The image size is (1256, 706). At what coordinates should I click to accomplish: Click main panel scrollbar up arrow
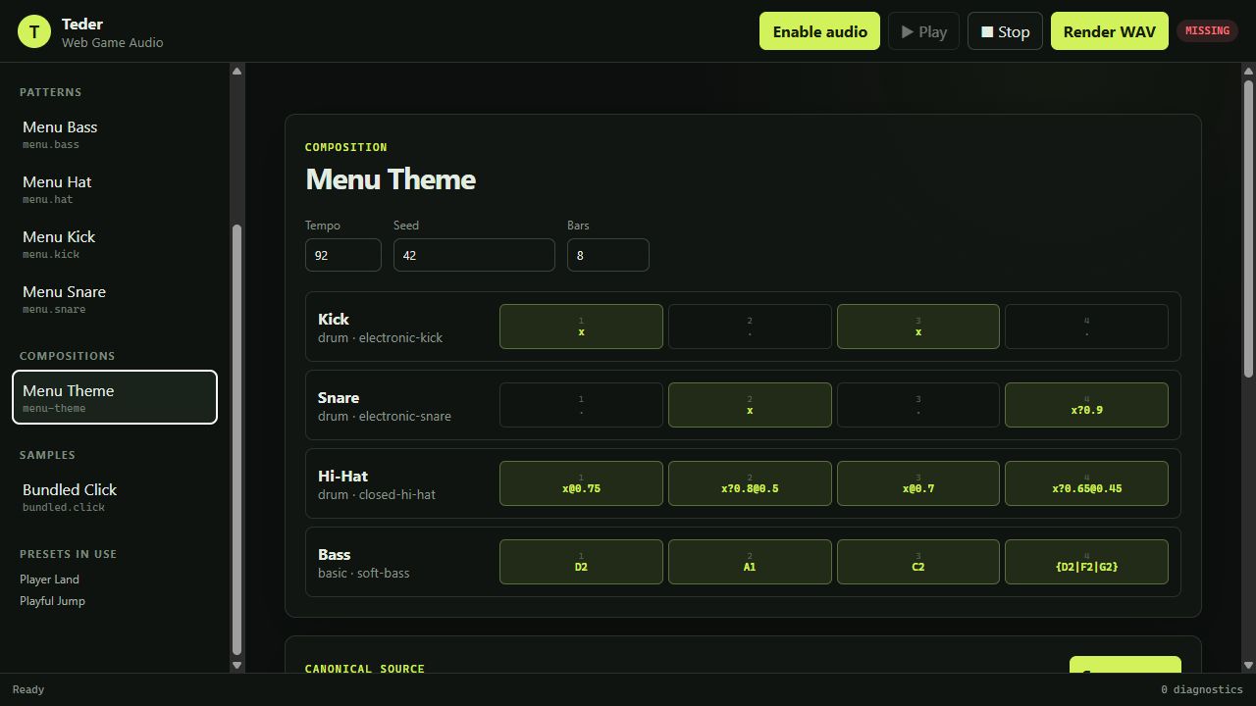pos(1248,71)
